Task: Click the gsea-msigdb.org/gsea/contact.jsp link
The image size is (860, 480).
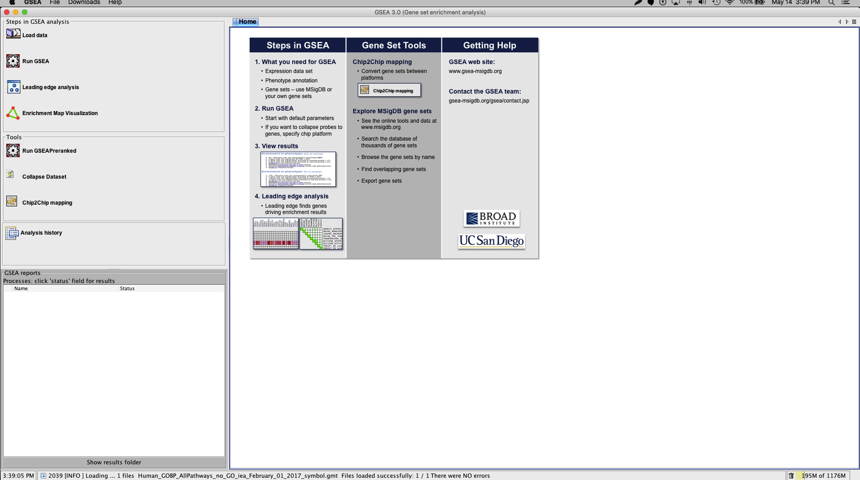Action: click(x=489, y=101)
